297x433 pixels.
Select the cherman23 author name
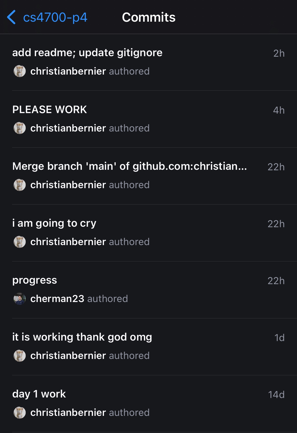57,299
